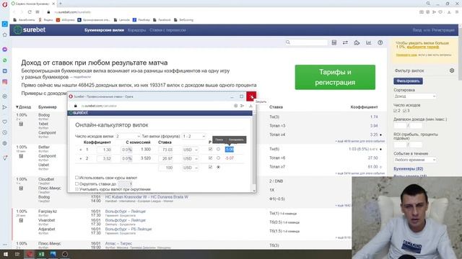Open calculator icon in surebet toolbar
This screenshot has height=259, width=462.
(x=334, y=42)
